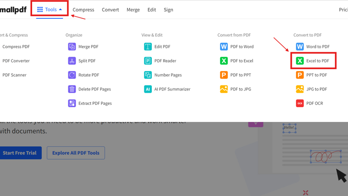Open the Sign menu item

168,10
